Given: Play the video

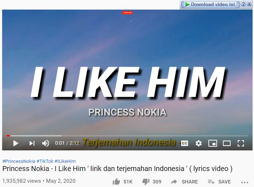Looking at the screenshot, I should click(x=16, y=143).
